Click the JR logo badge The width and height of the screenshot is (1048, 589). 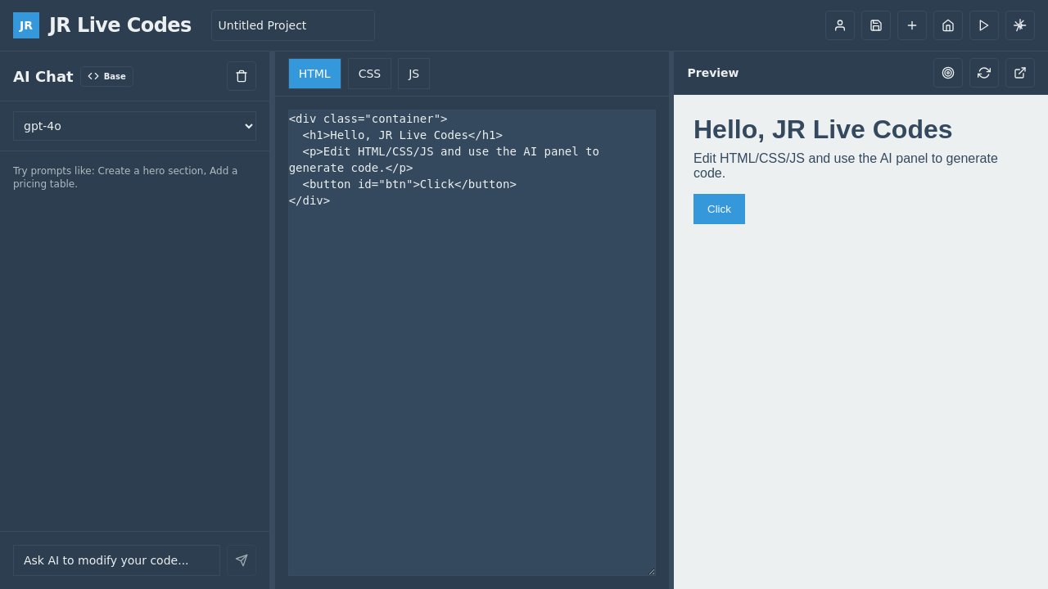(x=26, y=25)
